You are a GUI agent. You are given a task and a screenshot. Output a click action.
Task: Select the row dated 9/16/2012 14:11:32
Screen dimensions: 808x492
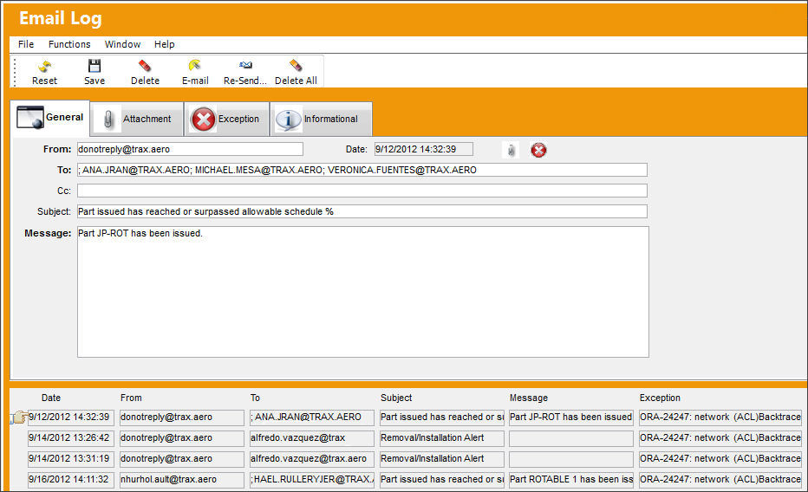click(71, 480)
